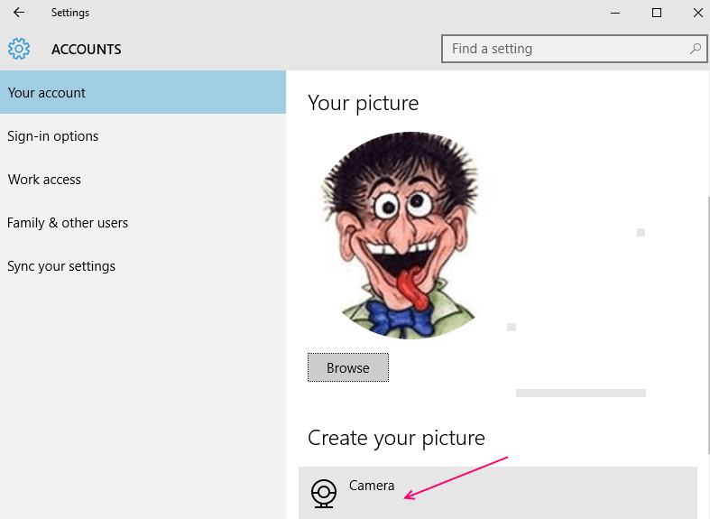Click the Accounts settings gear icon
The image size is (710, 519).
pos(19,49)
